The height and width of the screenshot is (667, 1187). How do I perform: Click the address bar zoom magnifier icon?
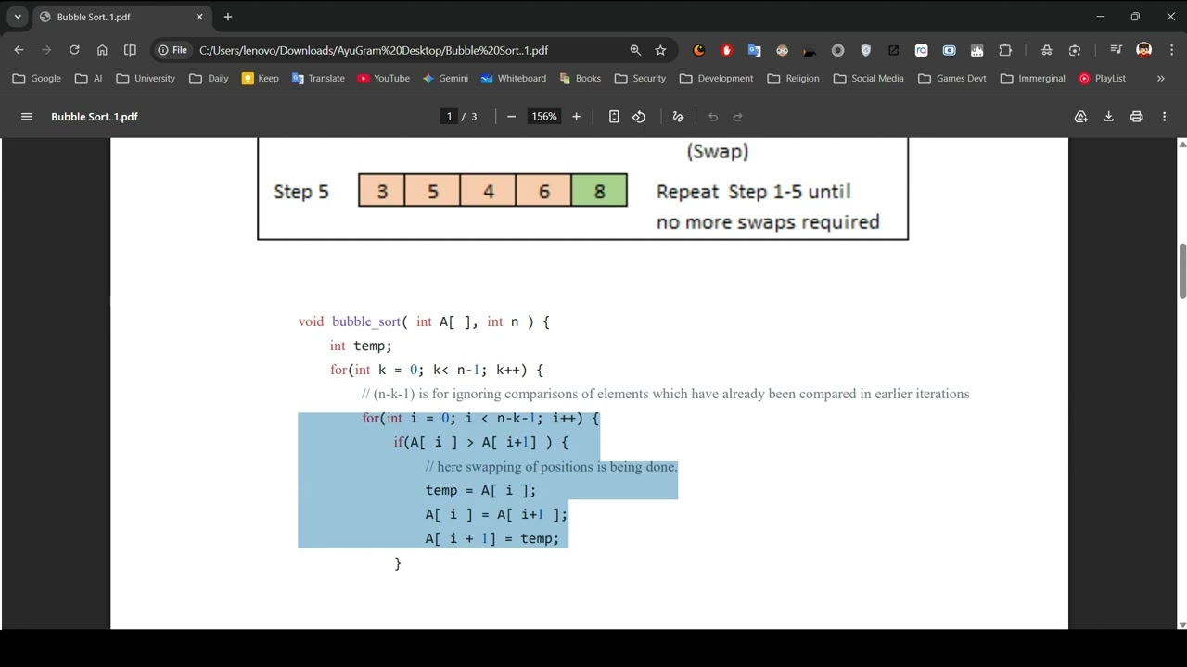[635, 50]
